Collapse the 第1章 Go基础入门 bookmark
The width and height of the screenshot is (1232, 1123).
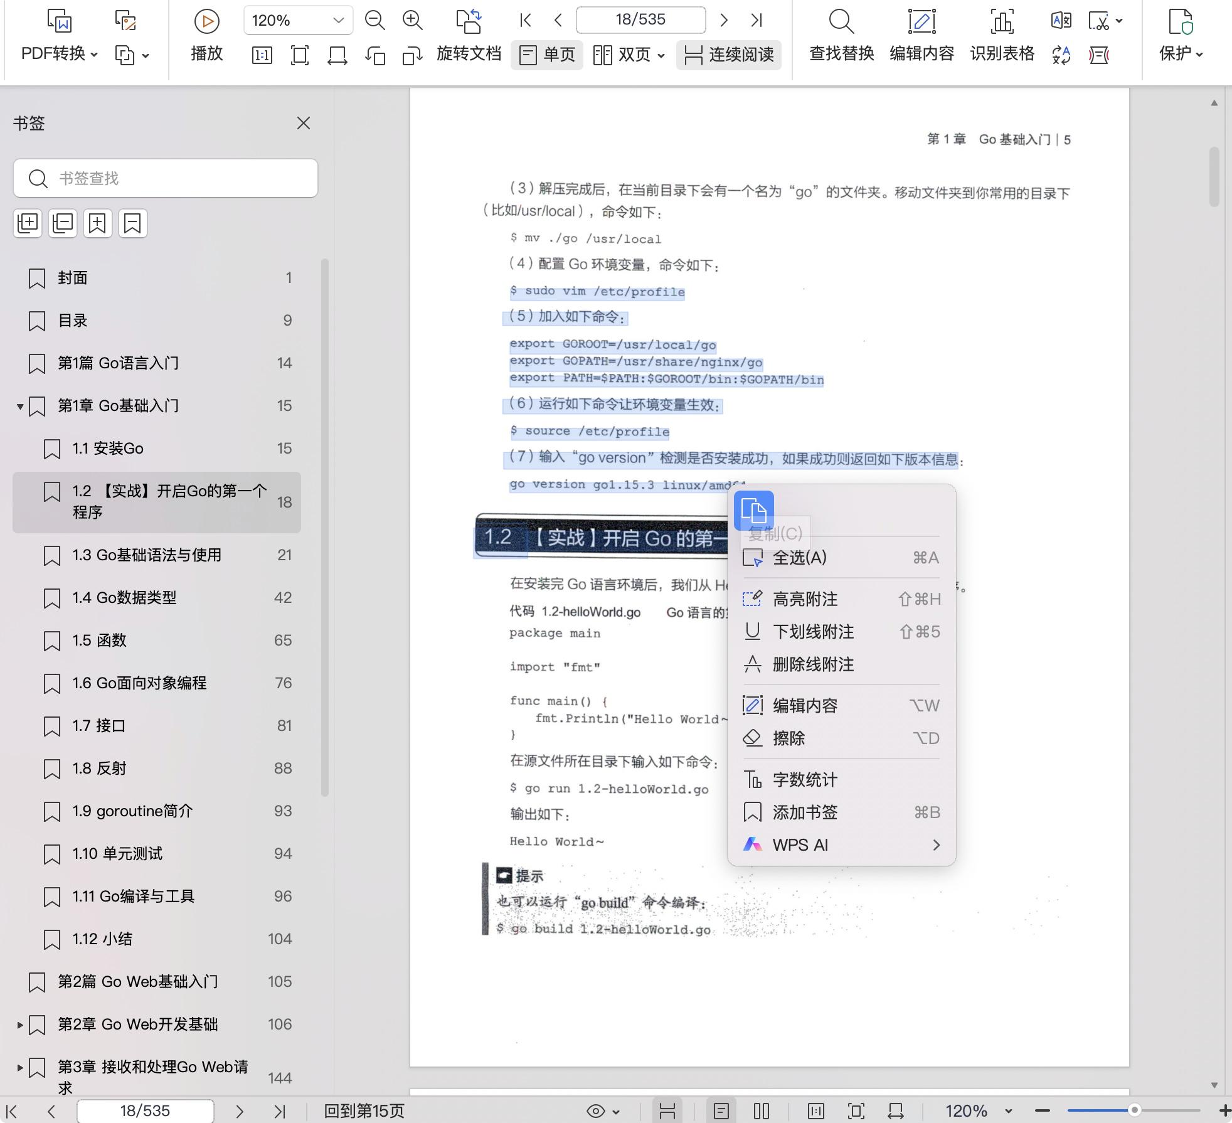(20, 407)
